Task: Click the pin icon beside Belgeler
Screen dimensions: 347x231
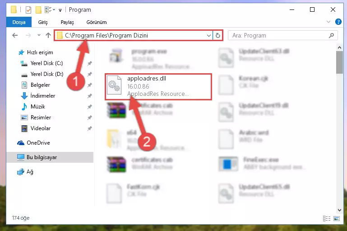Action: click(x=89, y=85)
